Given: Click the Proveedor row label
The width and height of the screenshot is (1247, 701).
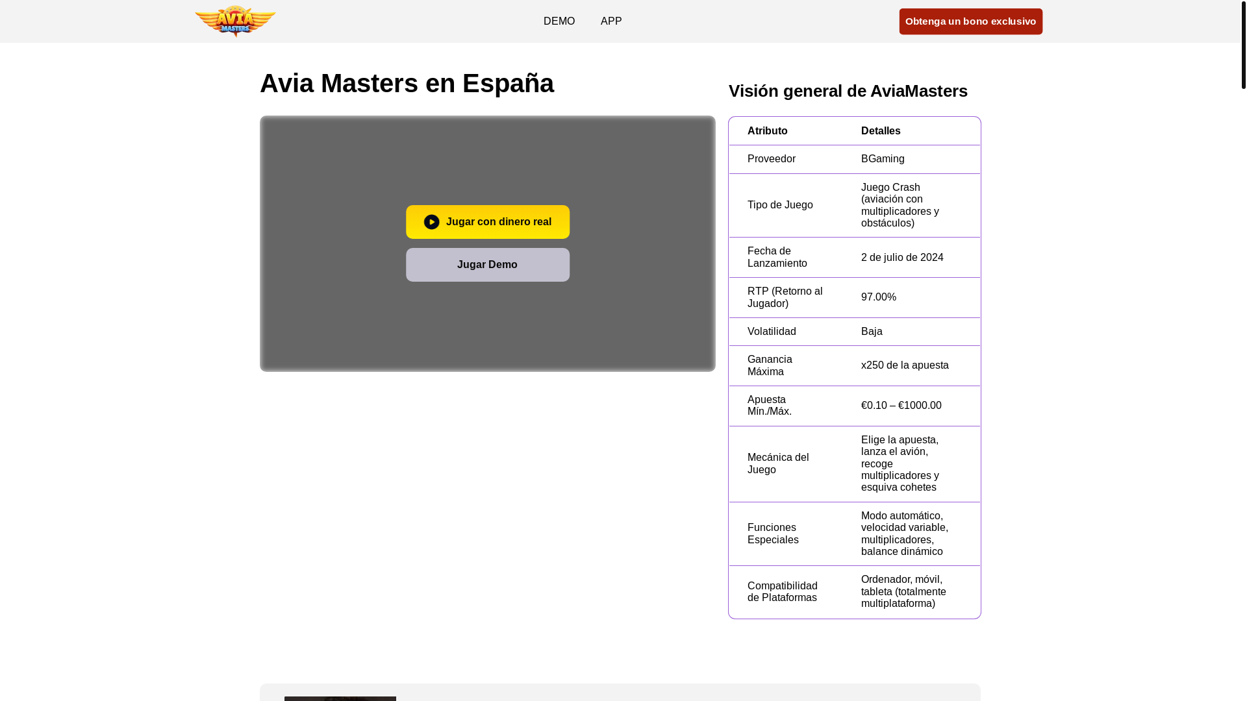Looking at the screenshot, I should coord(771,159).
